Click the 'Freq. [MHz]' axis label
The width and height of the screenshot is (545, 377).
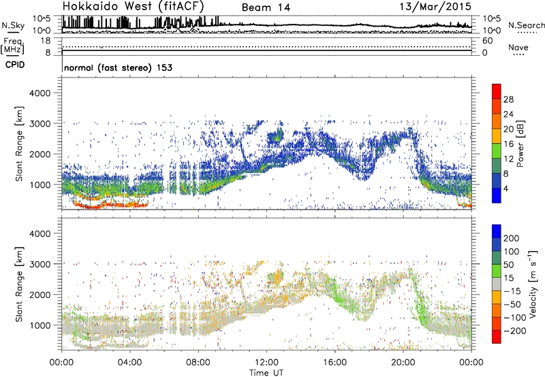click(13, 46)
